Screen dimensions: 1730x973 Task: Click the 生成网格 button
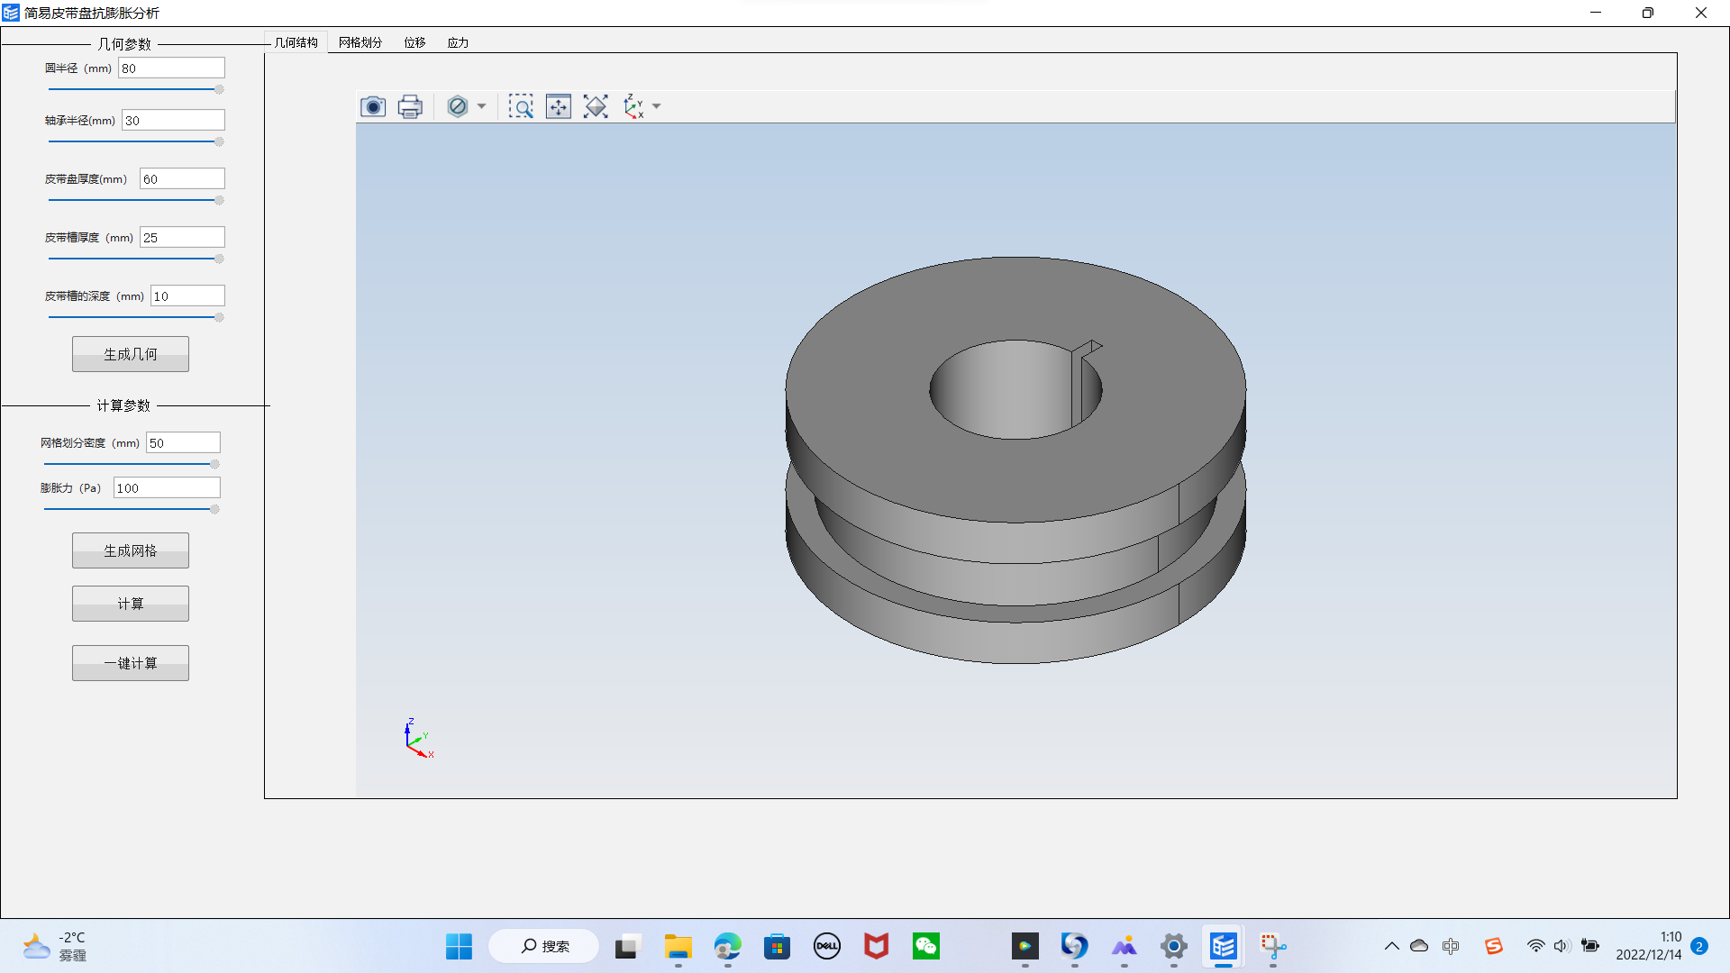[131, 550]
